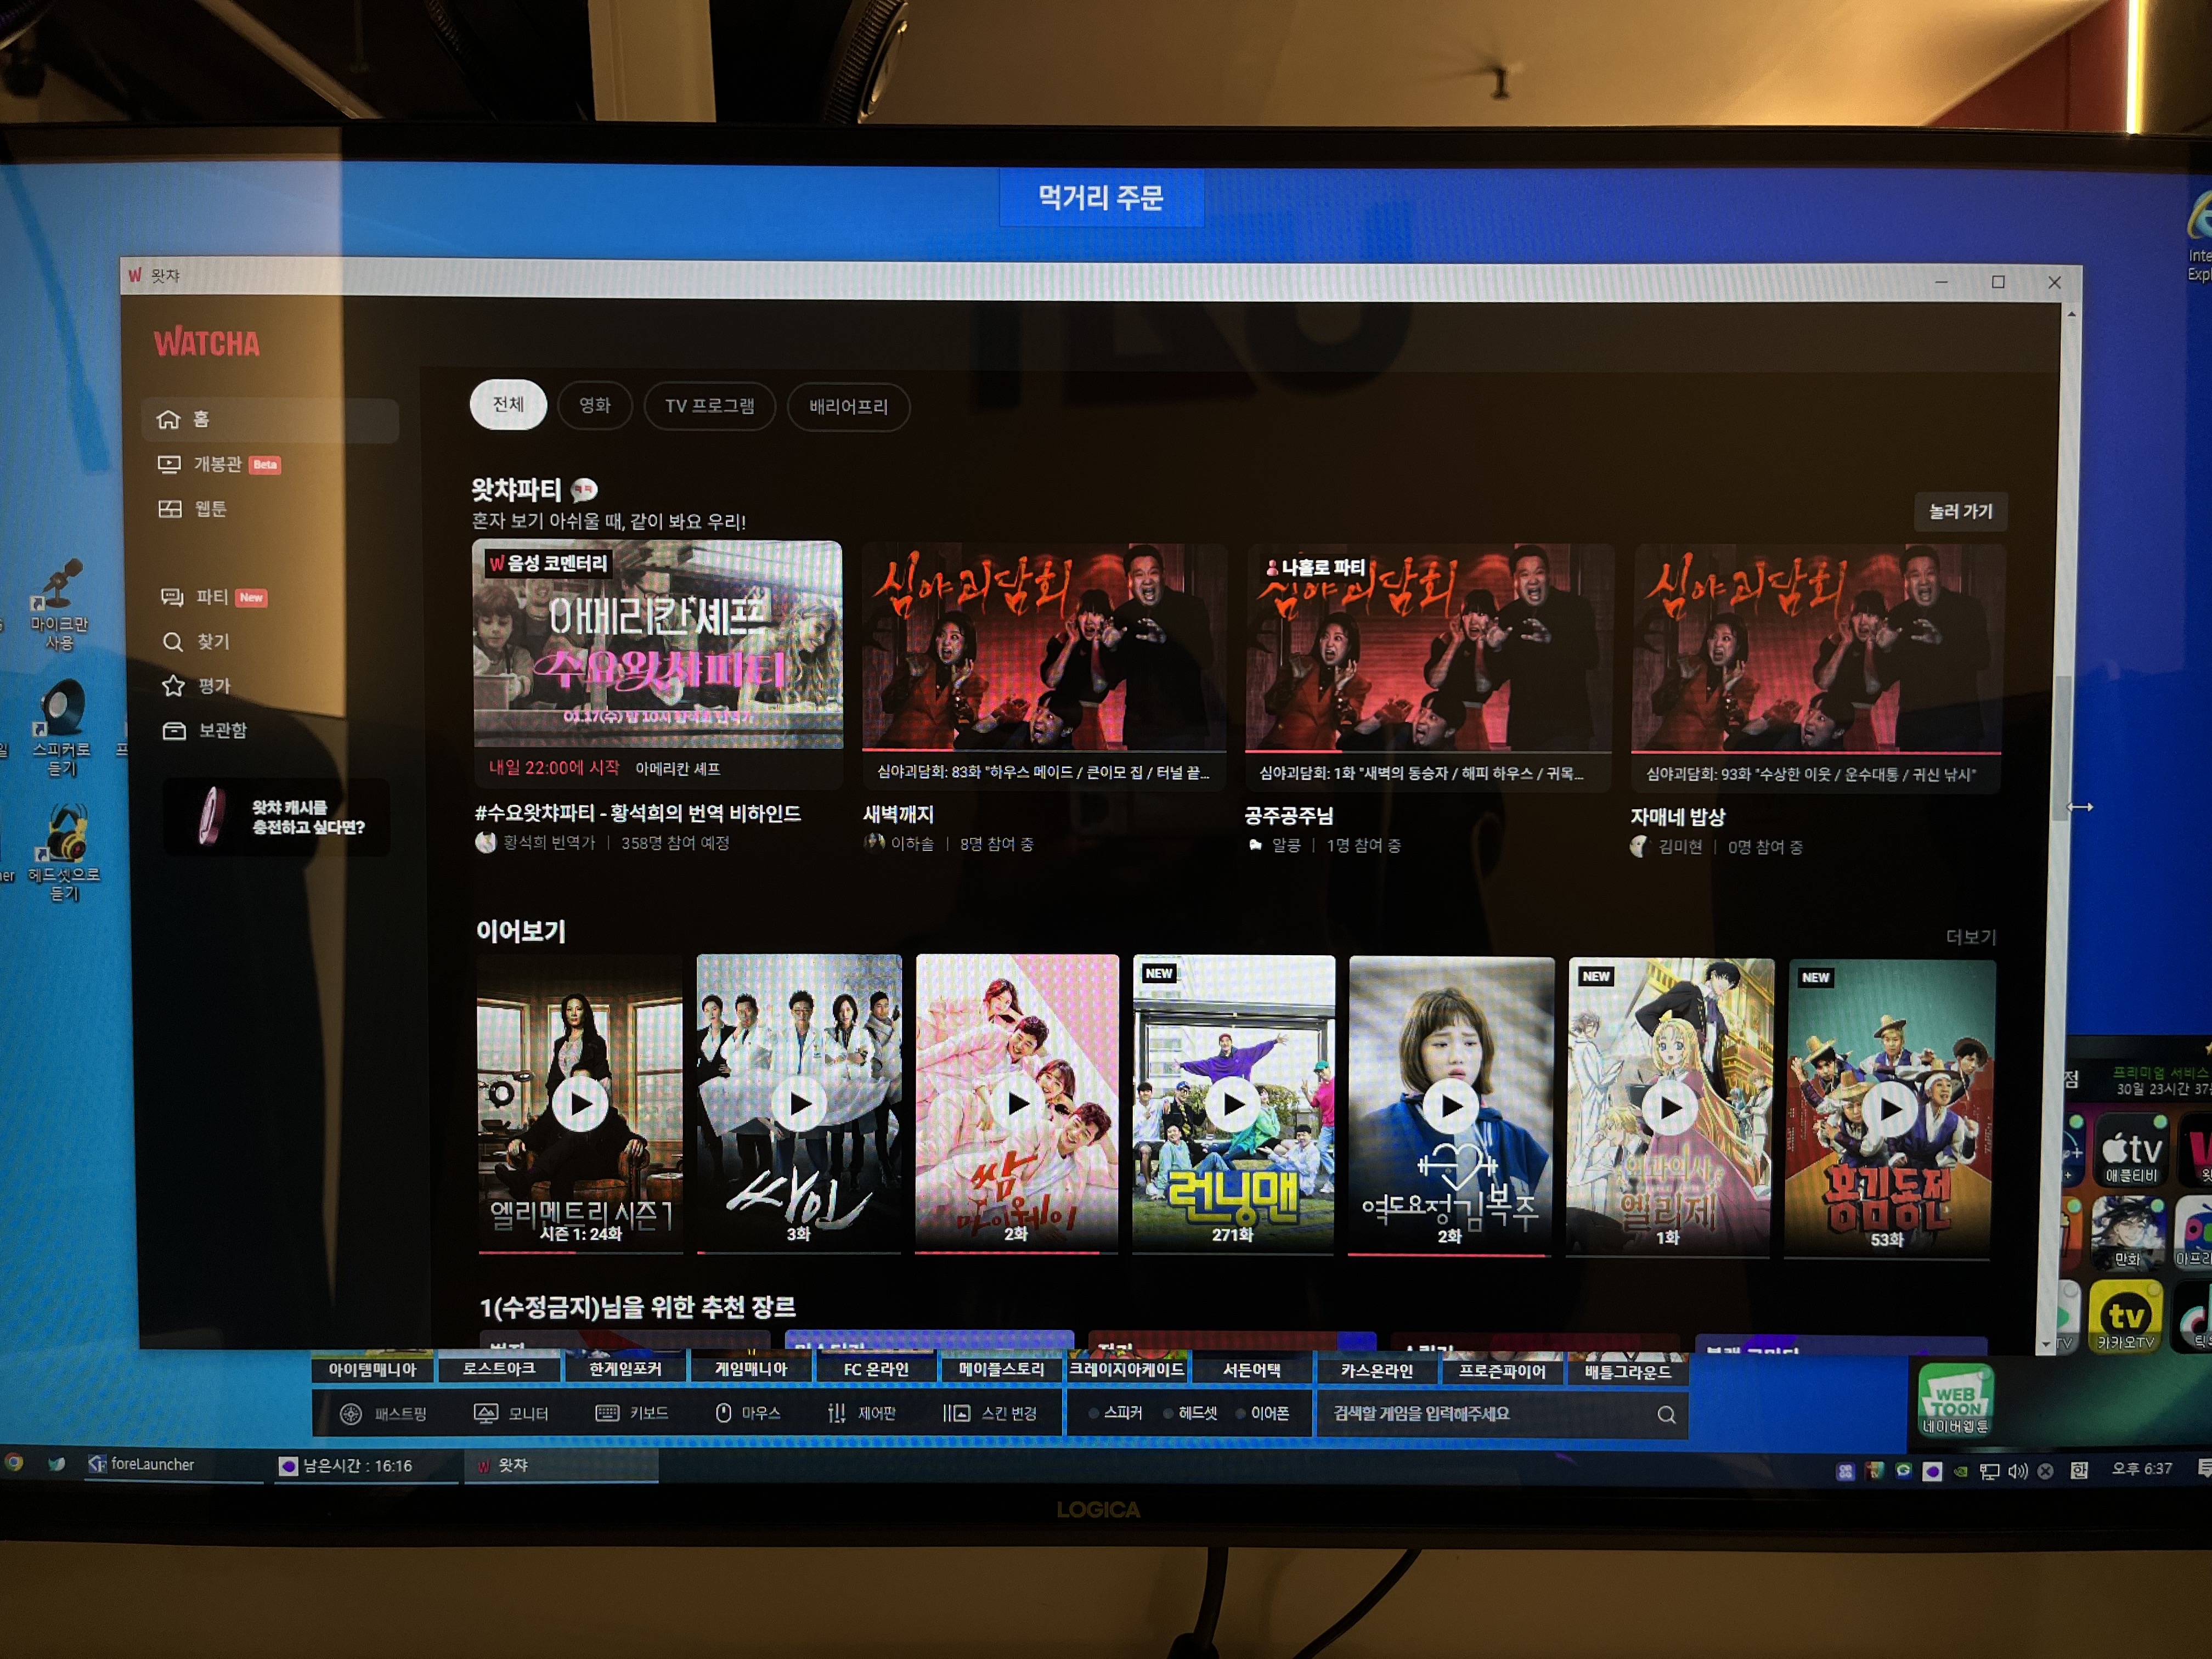Open the 자매네 밥상 party thumbnail

[x=1817, y=649]
